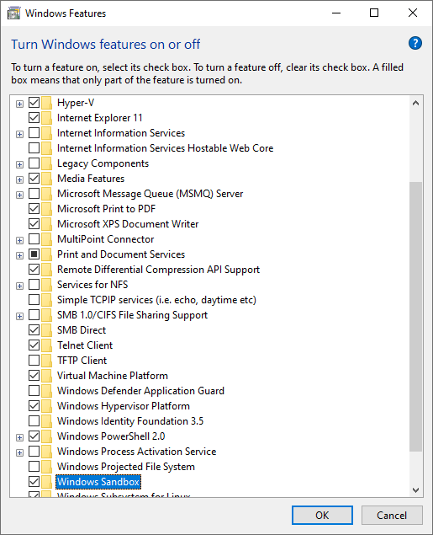Viewport: 433px width, 535px height.
Task: Disable the Microsoft Print to PDF checkbox
Action: pos(34,209)
